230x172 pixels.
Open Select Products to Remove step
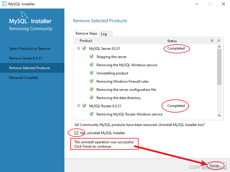[x=30, y=49]
